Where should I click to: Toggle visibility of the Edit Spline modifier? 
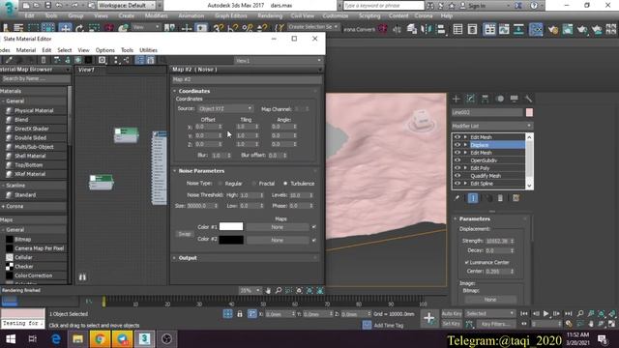click(457, 184)
